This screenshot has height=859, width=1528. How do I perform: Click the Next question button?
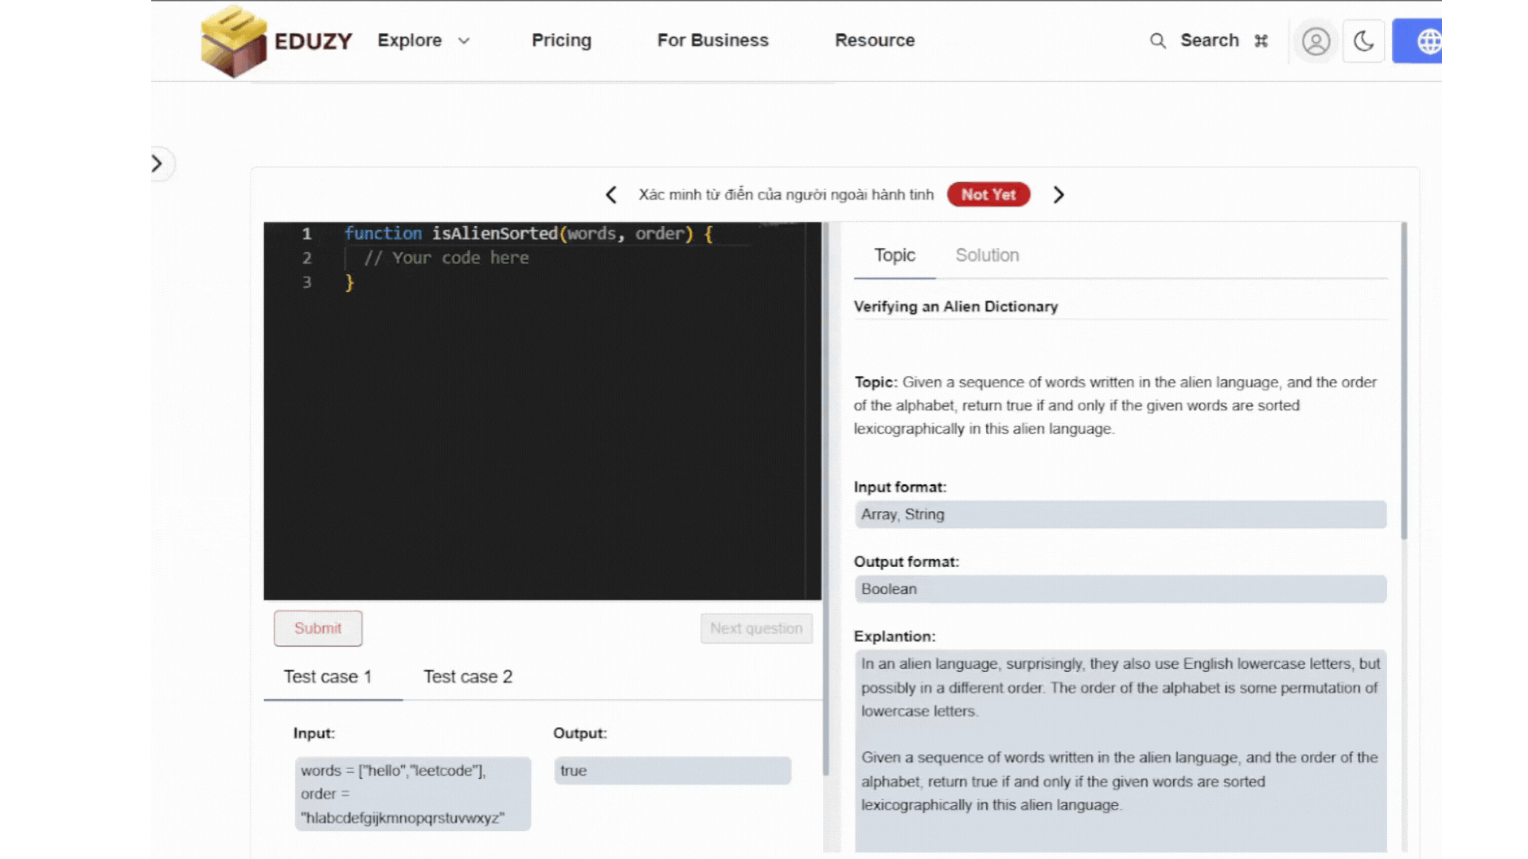pos(756,628)
